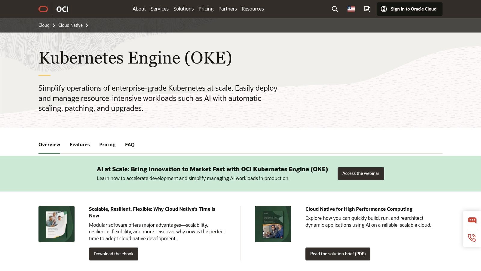This screenshot has height=271, width=481.
Task: Open the Resources navigation menu
Action: [253, 9]
